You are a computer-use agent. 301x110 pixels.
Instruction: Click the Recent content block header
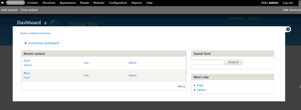104,54
